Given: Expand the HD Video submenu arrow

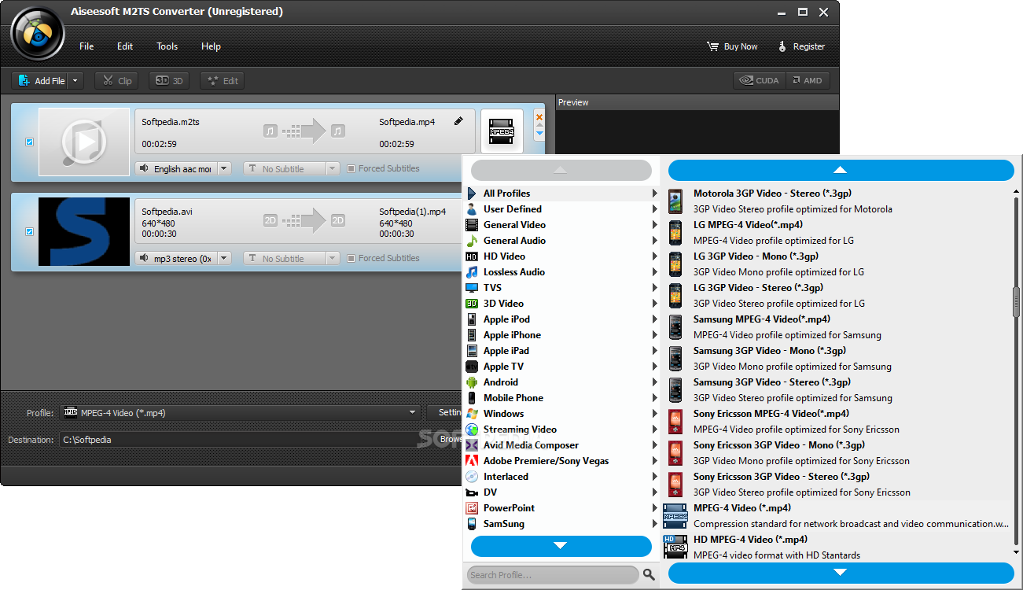Looking at the screenshot, I should [654, 256].
